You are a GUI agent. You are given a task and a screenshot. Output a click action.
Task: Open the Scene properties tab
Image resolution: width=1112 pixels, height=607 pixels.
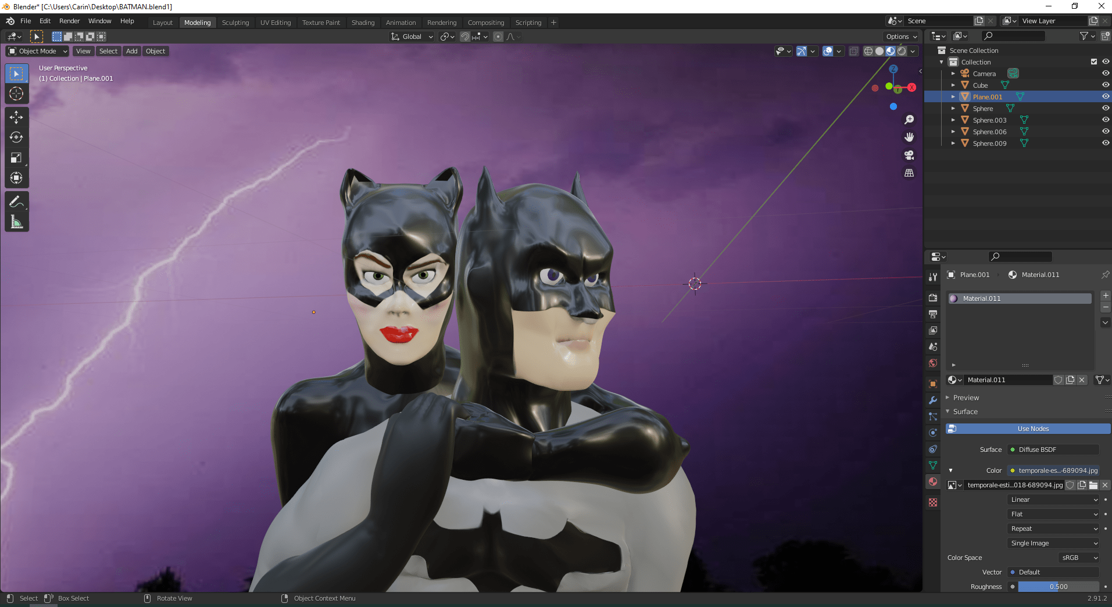click(933, 347)
